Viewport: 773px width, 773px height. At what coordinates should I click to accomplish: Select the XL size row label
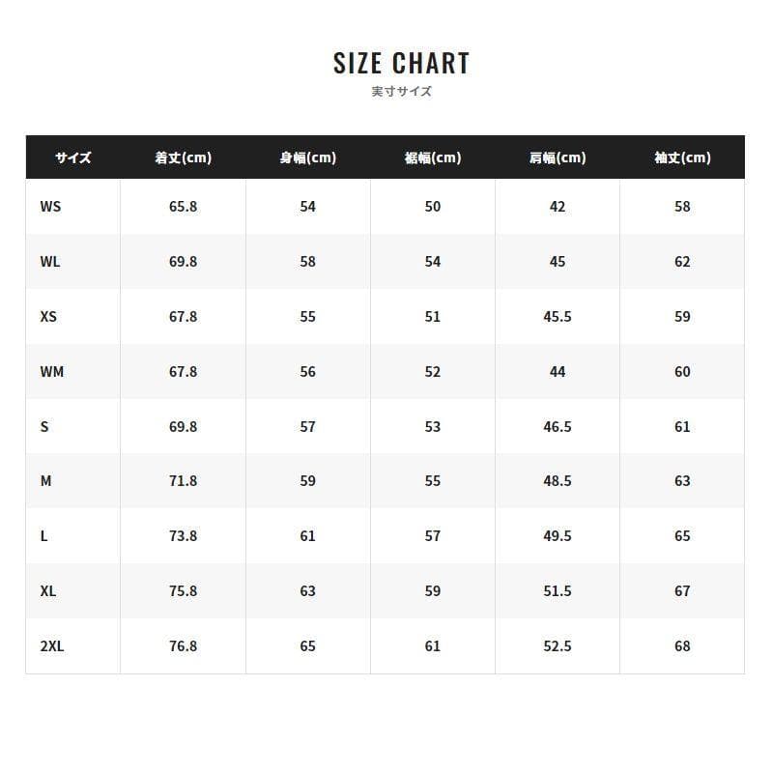click(48, 591)
